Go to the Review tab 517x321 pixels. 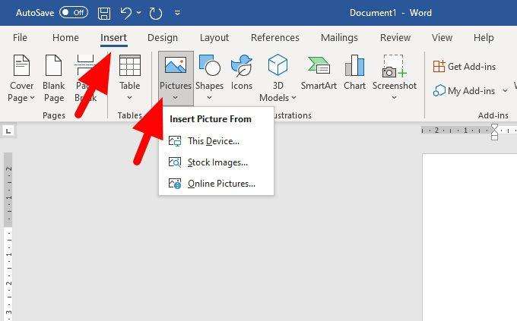[x=395, y=37]
